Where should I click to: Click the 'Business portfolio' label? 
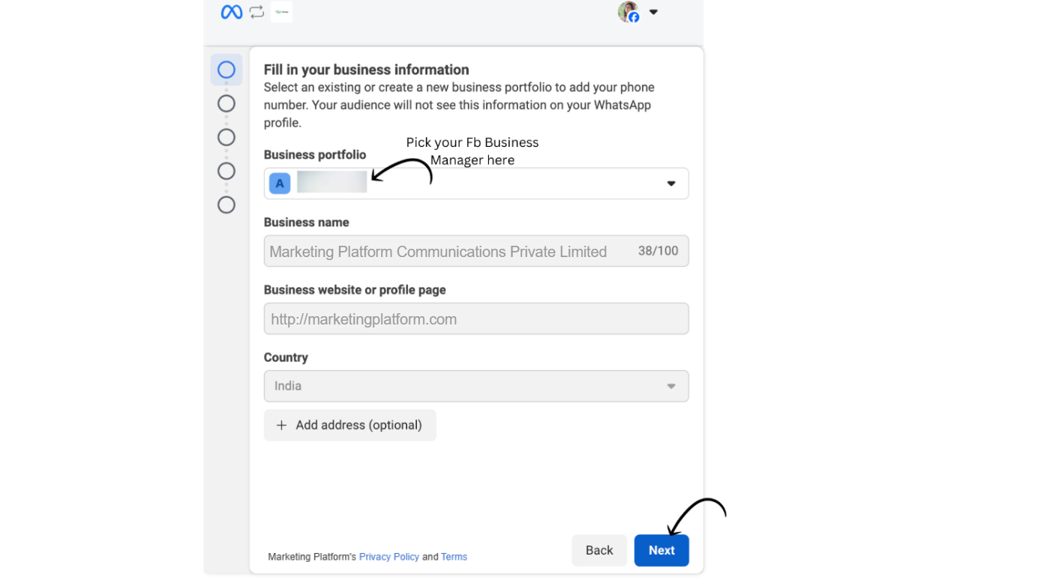[315, 154]
